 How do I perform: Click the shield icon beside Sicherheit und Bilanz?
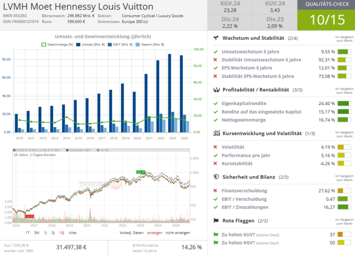[x=215, y=177]
